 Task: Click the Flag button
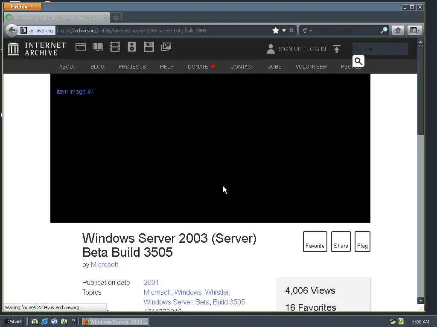click(362, 242)
